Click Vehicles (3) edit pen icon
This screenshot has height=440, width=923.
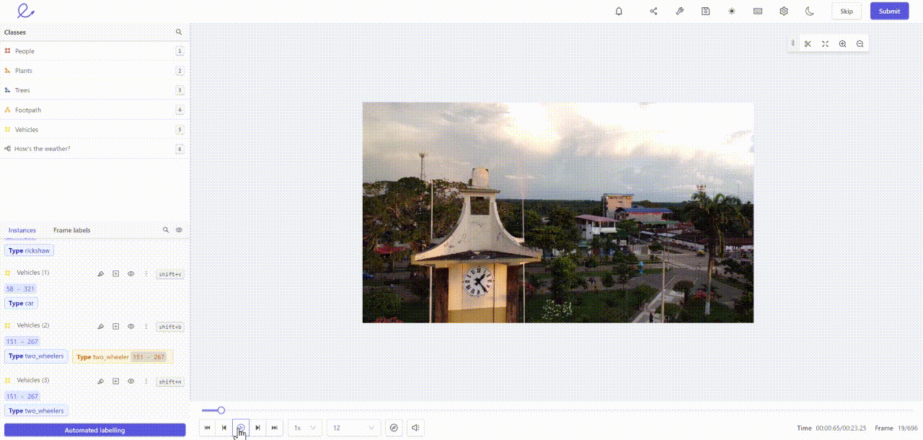pos(101,381)
